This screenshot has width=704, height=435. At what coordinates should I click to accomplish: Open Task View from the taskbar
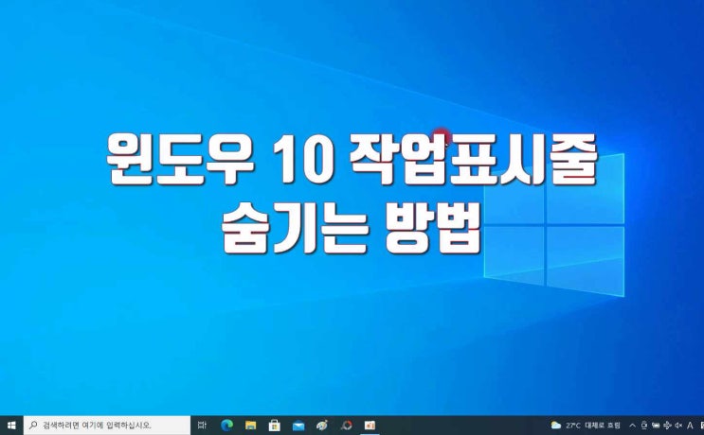click(x=202, y=426)
